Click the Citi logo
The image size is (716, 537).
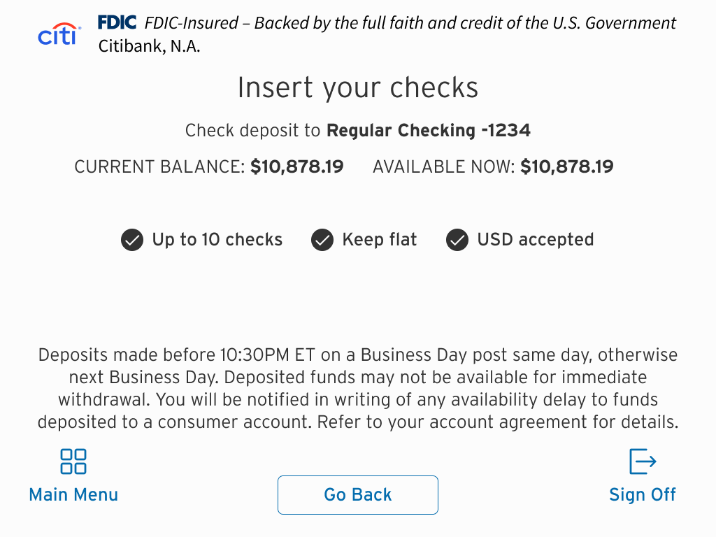coord(59,34)
